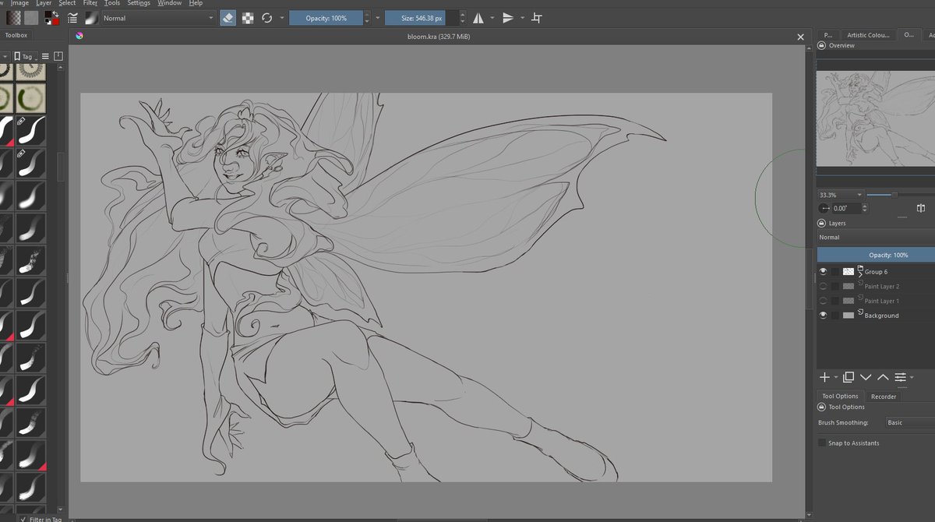Image resolution: width=935 pixels, height=522 pixels.
Task: Open the horizontal mirror options arrow
Action: (492, 17)
